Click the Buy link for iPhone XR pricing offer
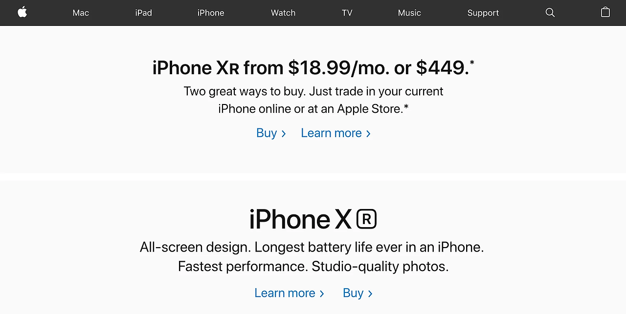The height and width of the screenshot is (314, 626). [266, 133]
